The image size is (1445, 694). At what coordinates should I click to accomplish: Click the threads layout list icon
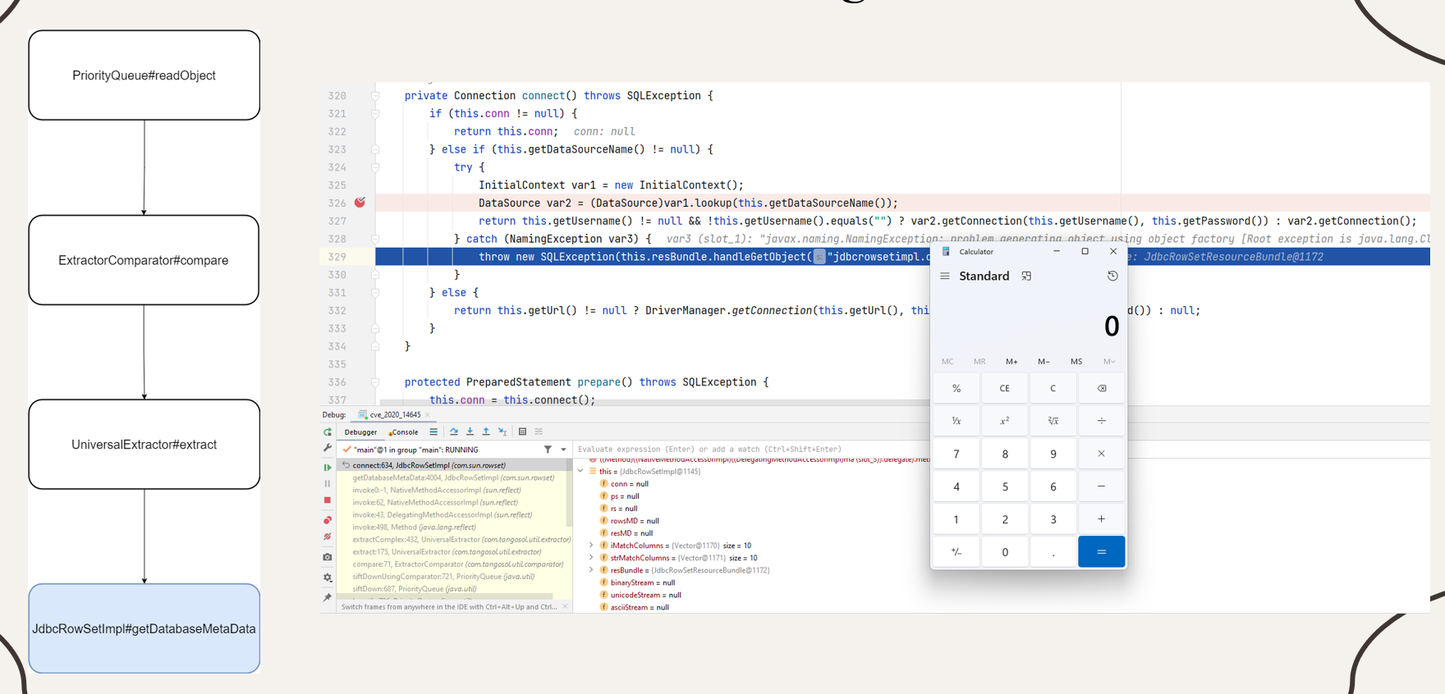[433, 431]
